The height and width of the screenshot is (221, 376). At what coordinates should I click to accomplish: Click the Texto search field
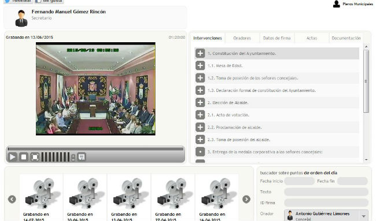pos(326,191)
